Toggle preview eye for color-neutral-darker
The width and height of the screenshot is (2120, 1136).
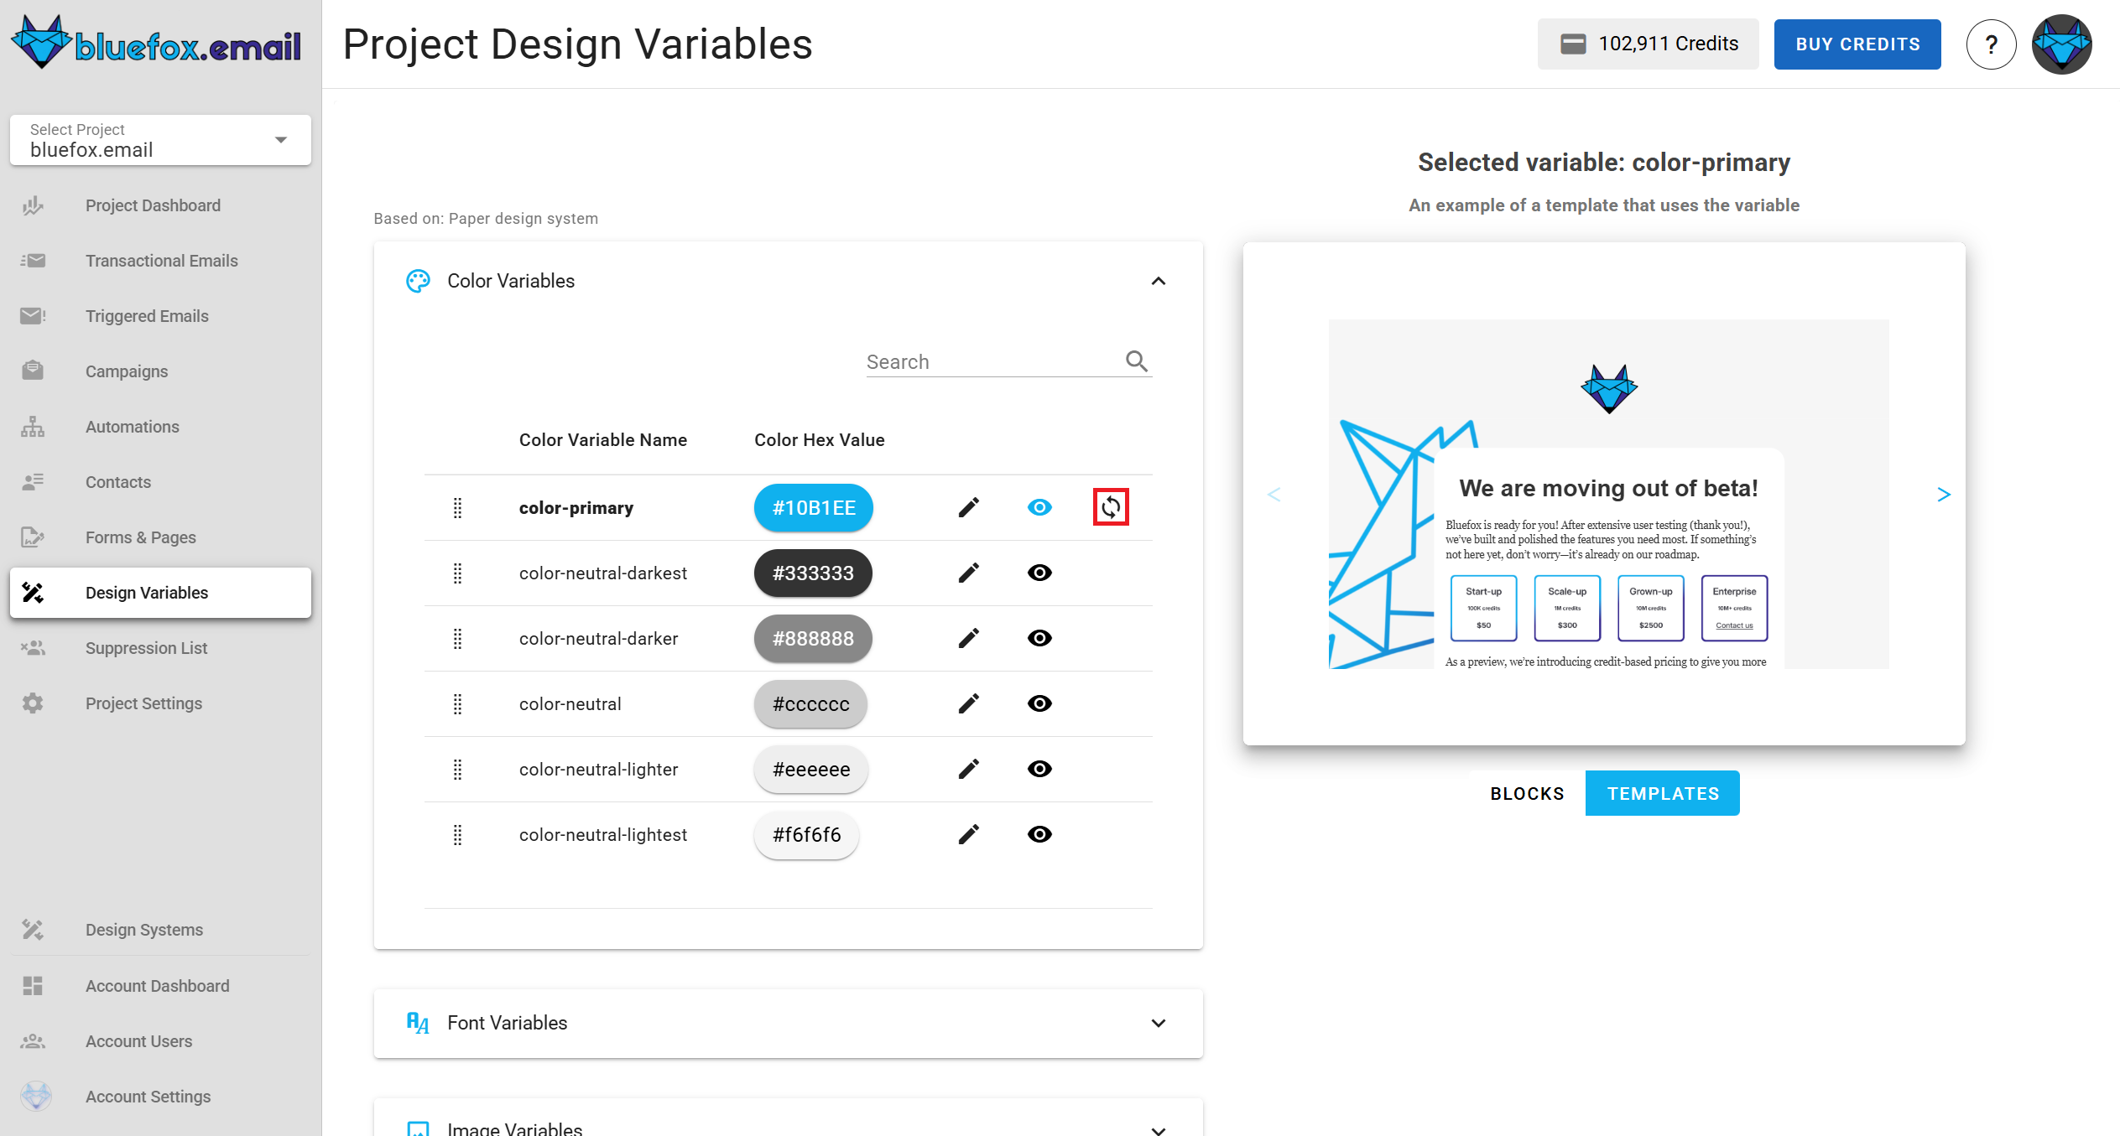click(1039, 638)
